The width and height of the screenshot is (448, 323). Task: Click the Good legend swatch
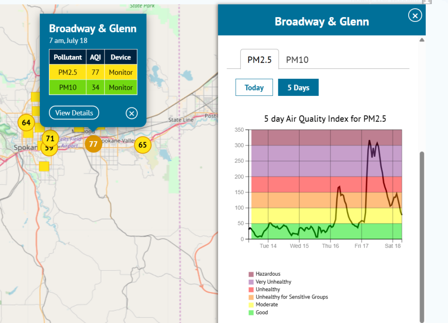(251, 312)
